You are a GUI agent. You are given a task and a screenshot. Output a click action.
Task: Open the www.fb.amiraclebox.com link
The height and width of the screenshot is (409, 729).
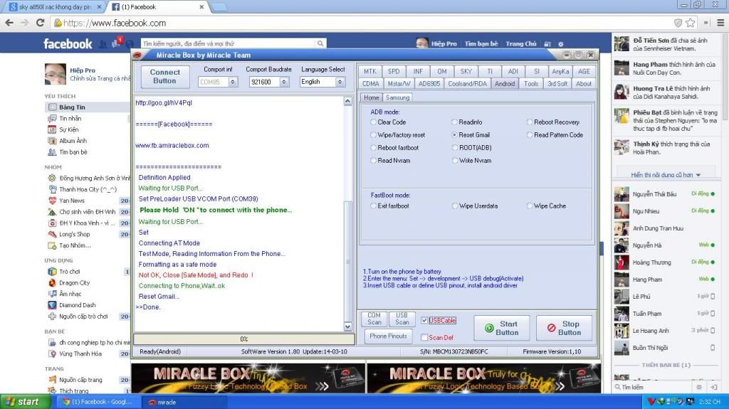[172, 146]
